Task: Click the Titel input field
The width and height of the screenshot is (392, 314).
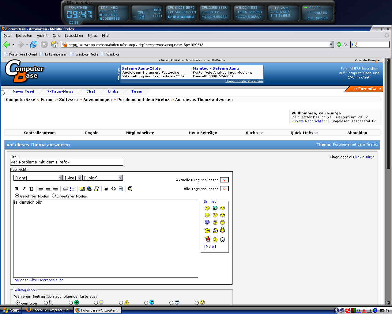Action: pos(66,162)
